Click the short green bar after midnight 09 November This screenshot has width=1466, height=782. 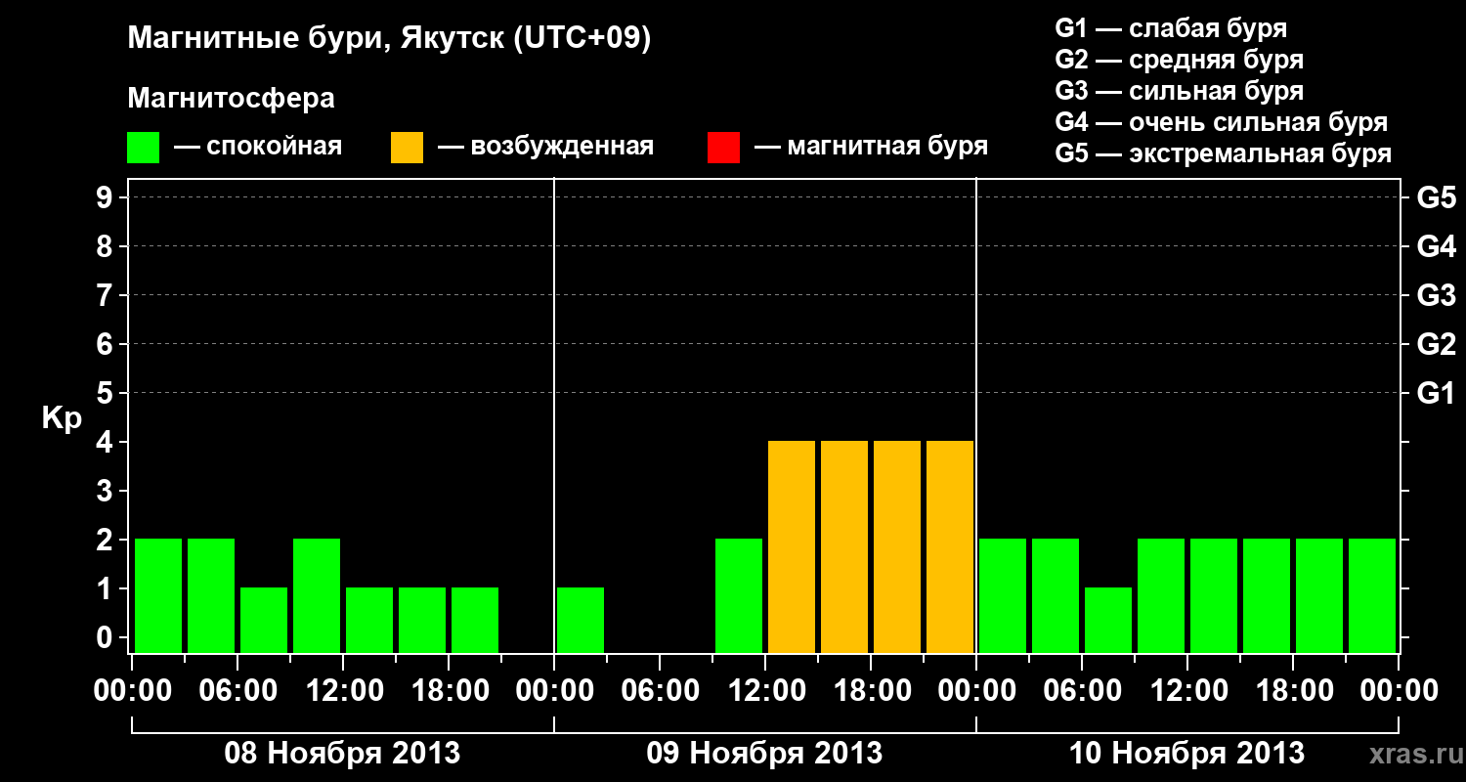(x=581, y=620)
